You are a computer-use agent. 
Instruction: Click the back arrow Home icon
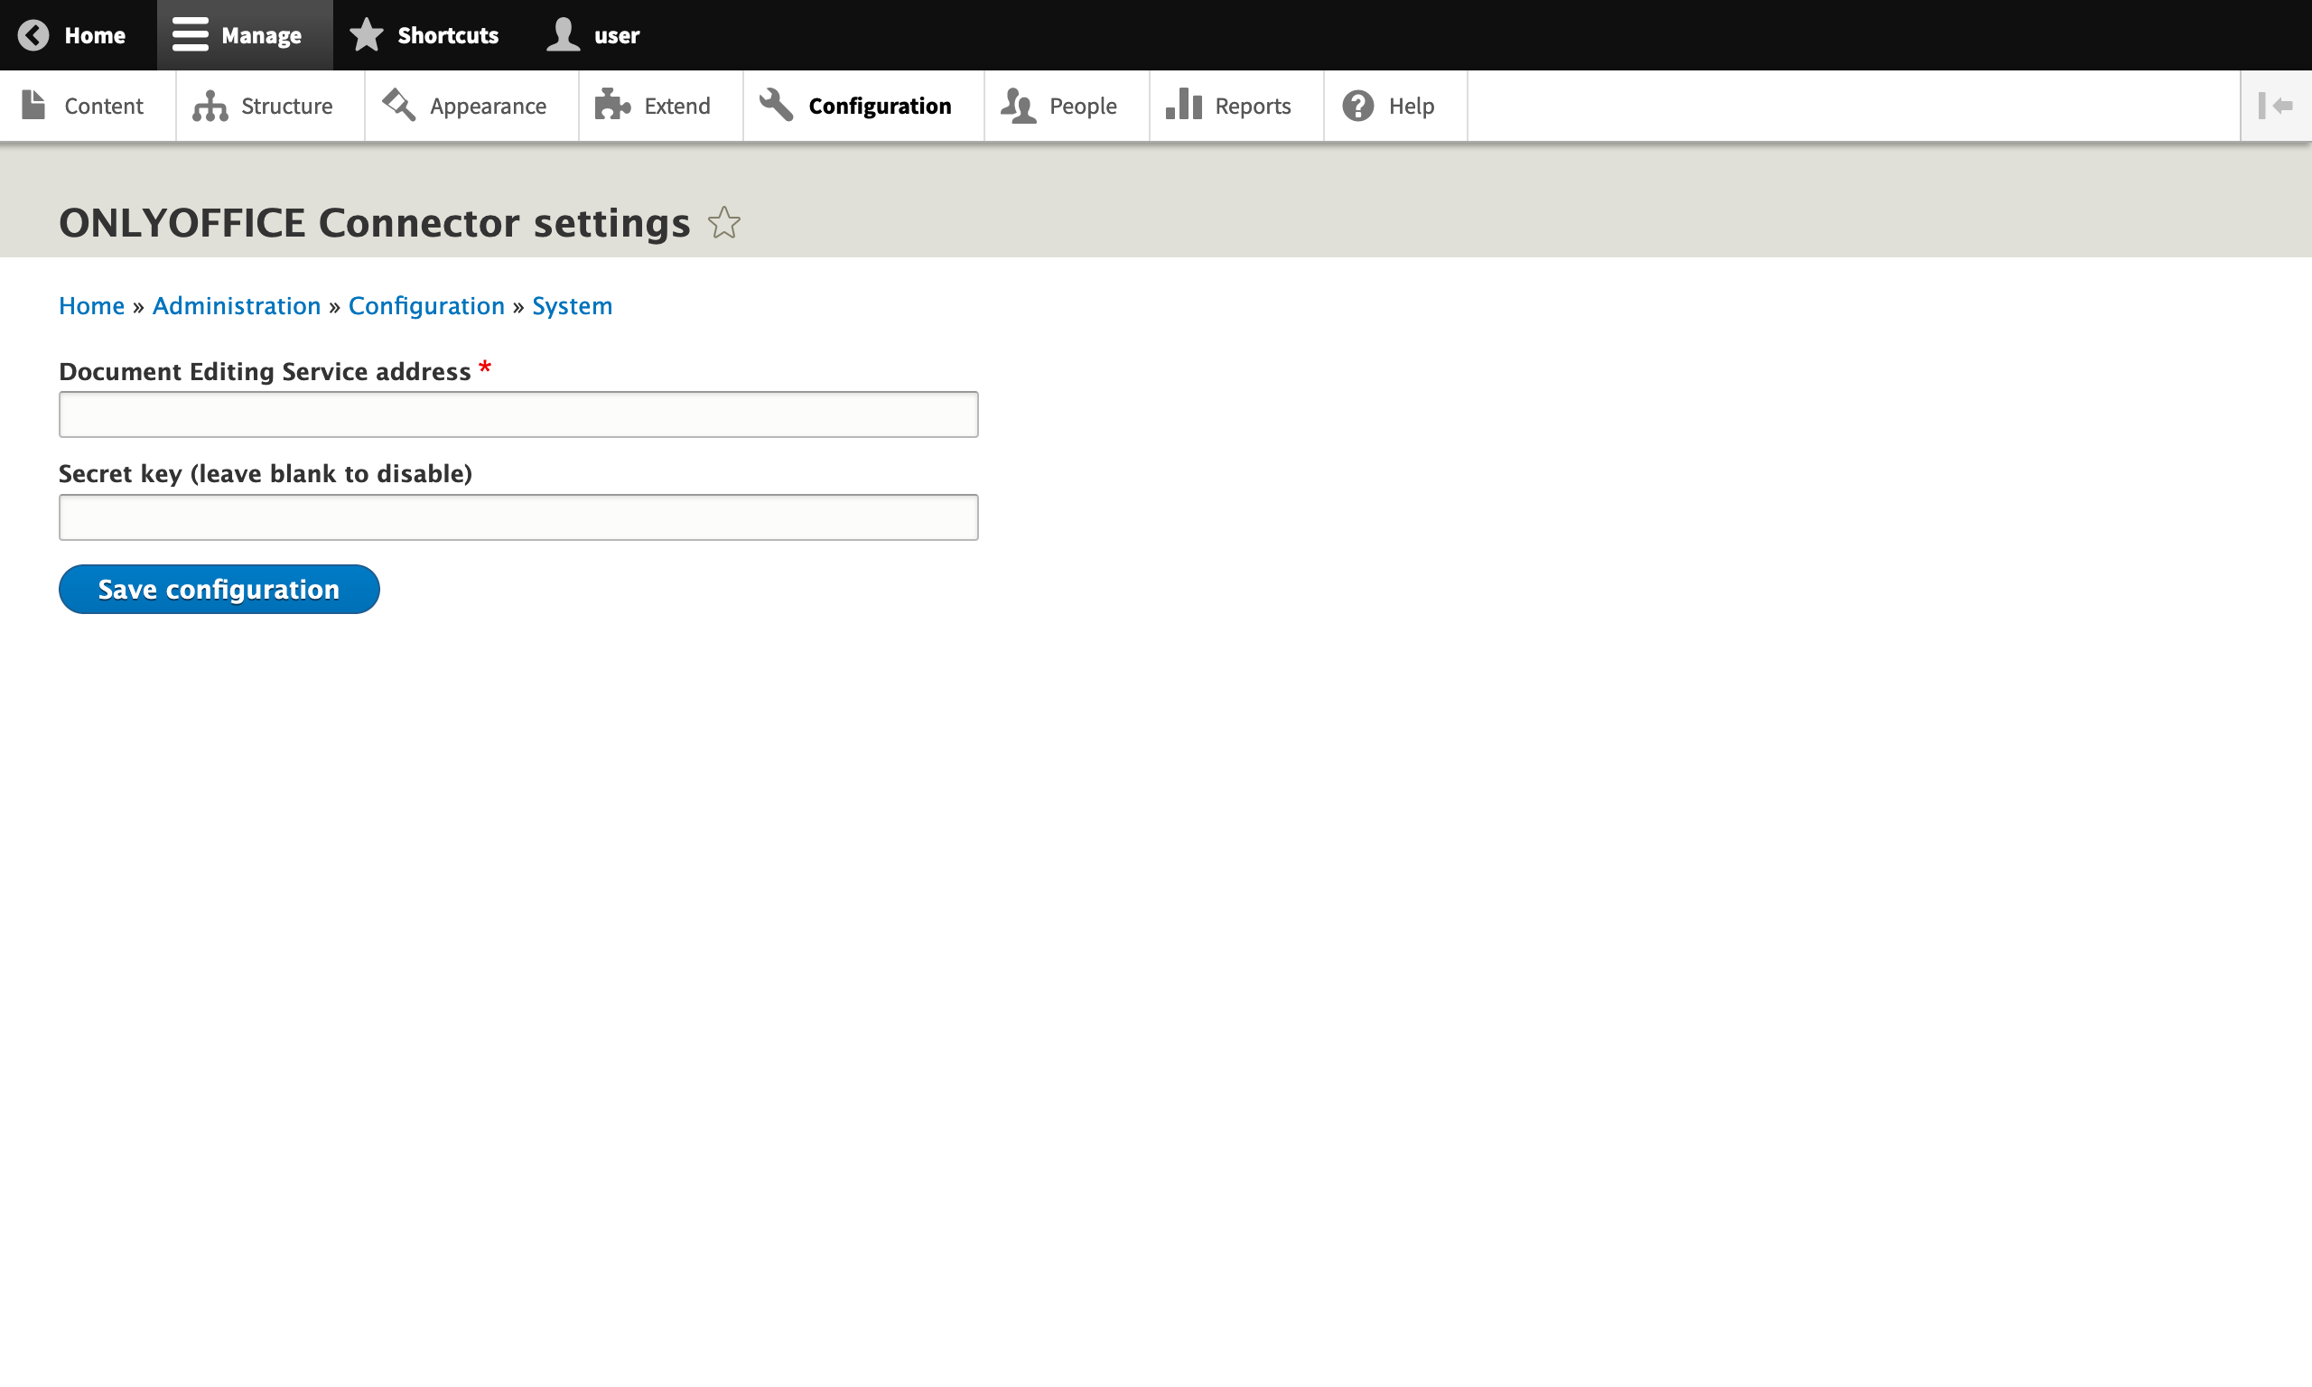pos(34,34)
